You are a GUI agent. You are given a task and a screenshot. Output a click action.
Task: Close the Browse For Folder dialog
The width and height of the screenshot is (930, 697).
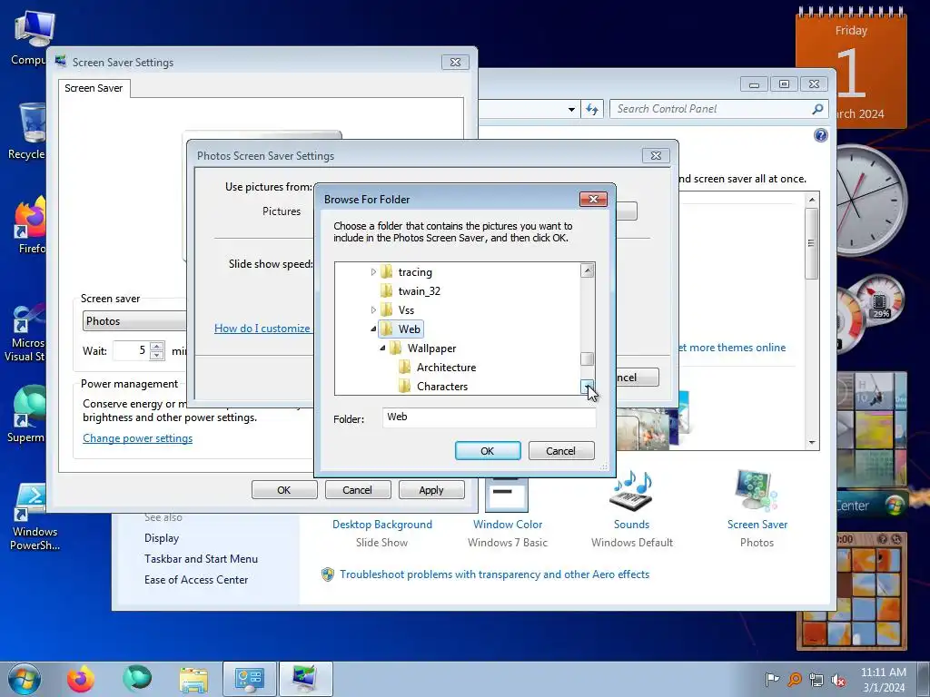(x=593, y=199)
